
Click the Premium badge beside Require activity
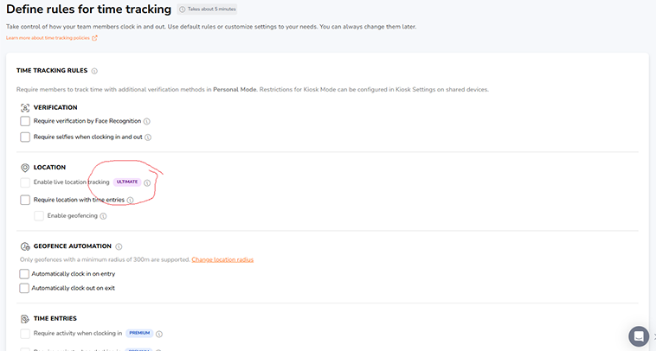(138, 333)
